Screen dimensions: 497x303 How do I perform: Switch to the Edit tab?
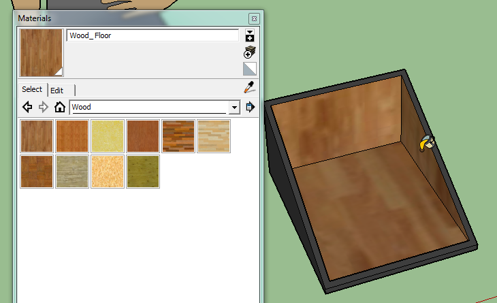[57, 90]
